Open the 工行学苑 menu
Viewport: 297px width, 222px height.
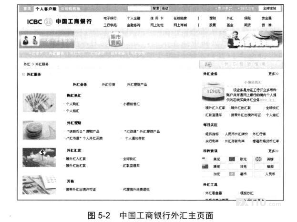[x=110, y=25]
